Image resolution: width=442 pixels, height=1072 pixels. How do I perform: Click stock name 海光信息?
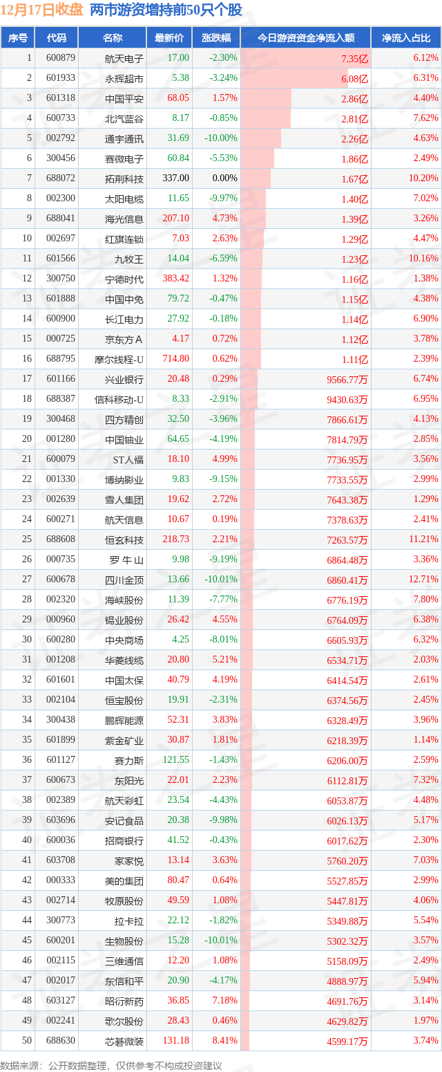(x=124, y=219)
